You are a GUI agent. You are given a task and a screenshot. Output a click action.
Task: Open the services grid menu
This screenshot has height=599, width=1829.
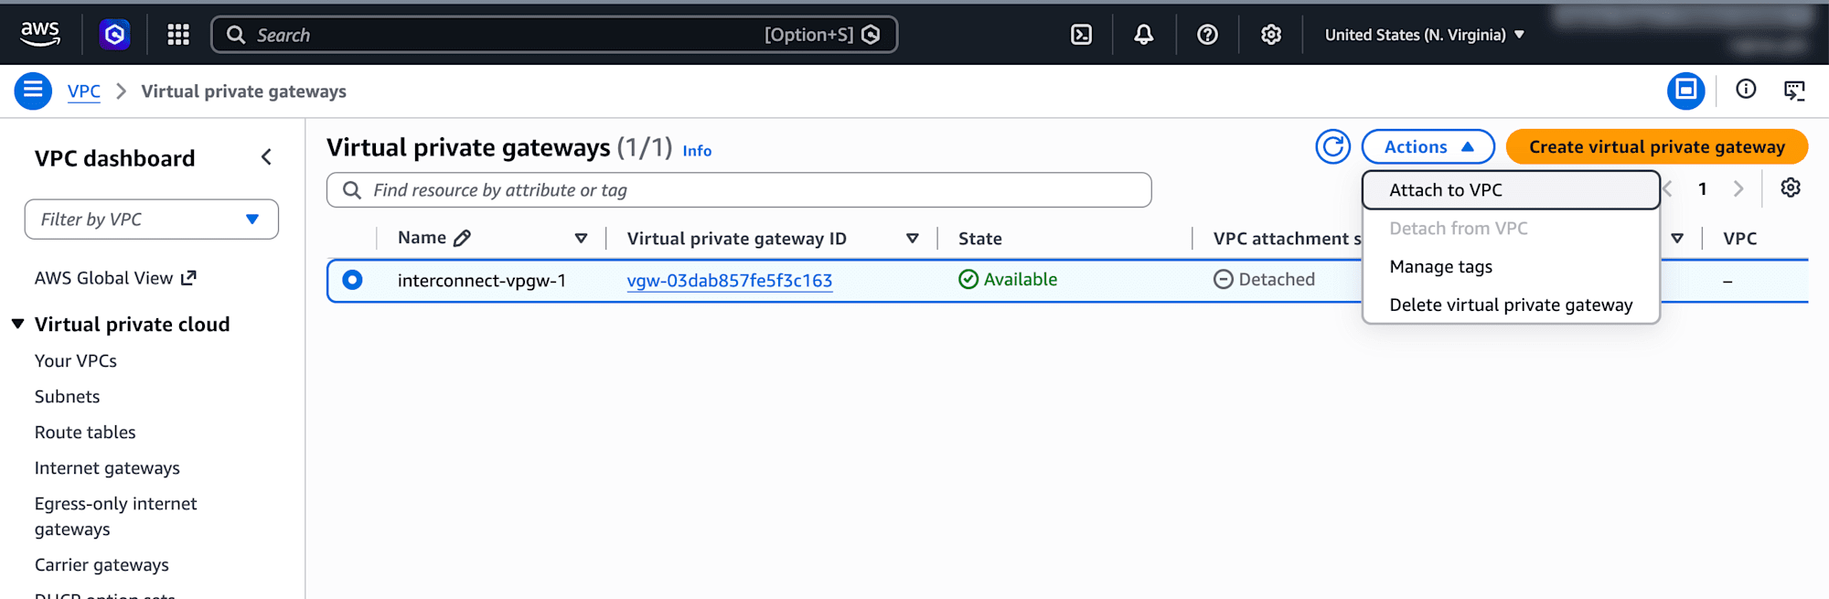pyautogui.click(x=178, y=35)
